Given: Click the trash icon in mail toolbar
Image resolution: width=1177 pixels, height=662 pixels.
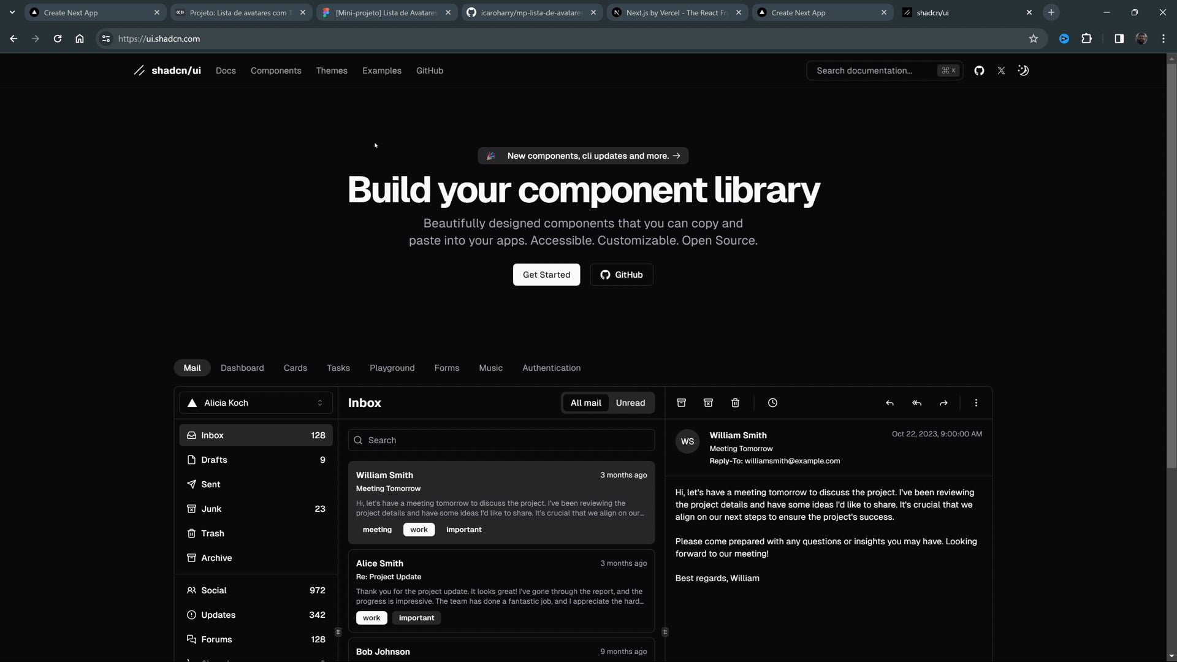Looking at the screenshot, I should click(x=735, y=403).
